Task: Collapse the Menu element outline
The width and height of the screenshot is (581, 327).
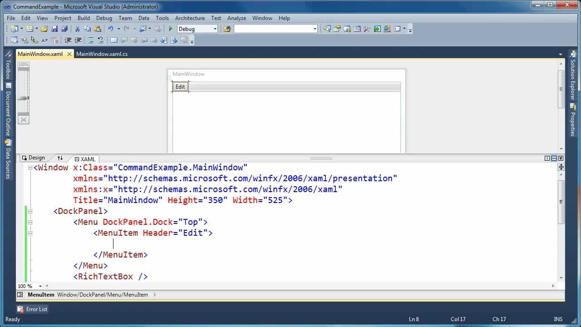Action: point(30,222)
